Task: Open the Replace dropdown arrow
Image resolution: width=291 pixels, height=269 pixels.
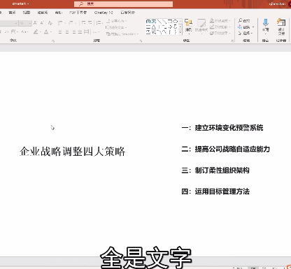Action: pos(253,27)
